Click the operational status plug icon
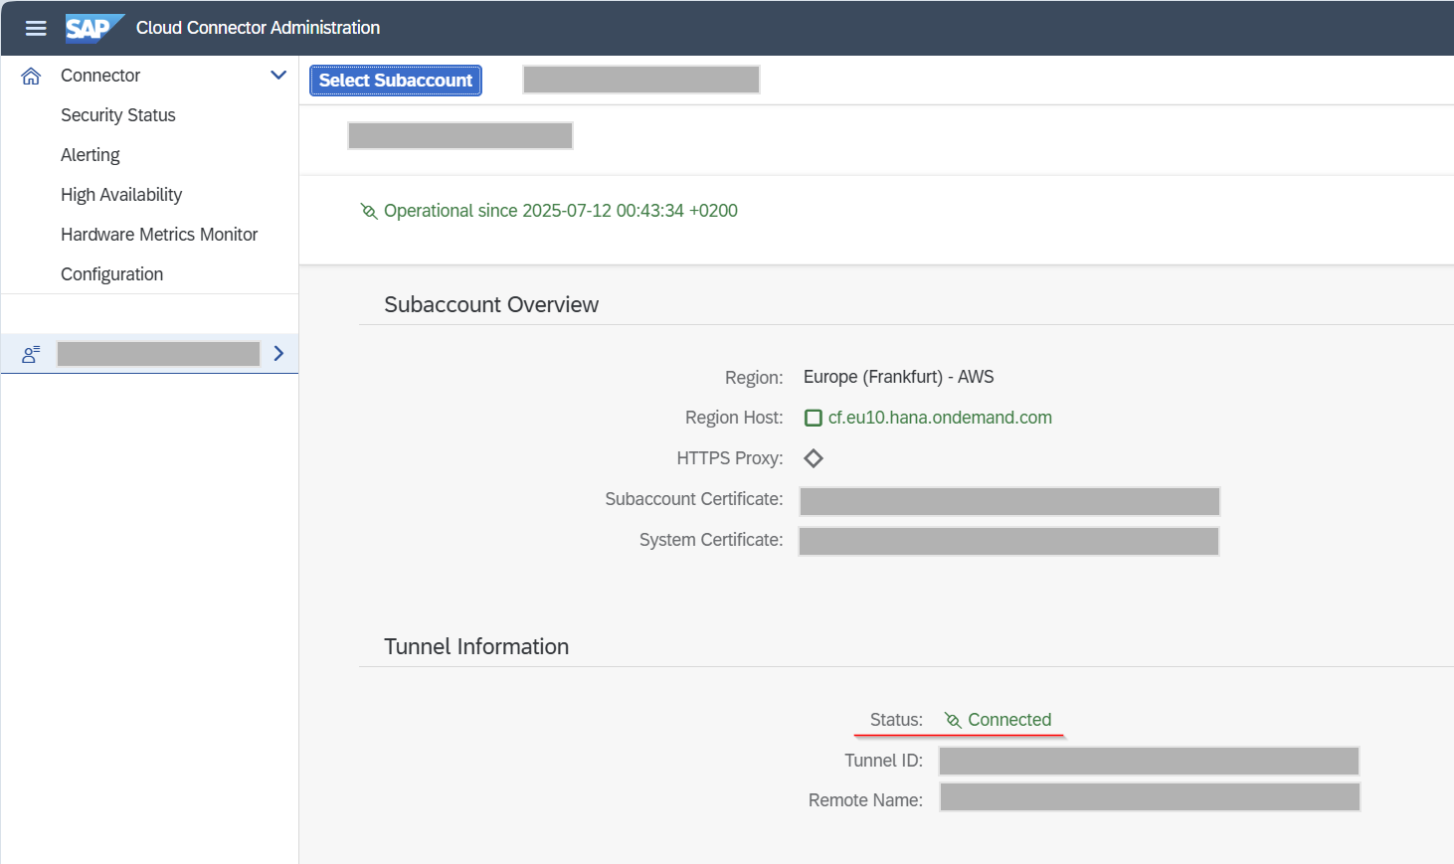Image resolution: width=1454 pixels, height=864 pixels. [x=369, y=211]
